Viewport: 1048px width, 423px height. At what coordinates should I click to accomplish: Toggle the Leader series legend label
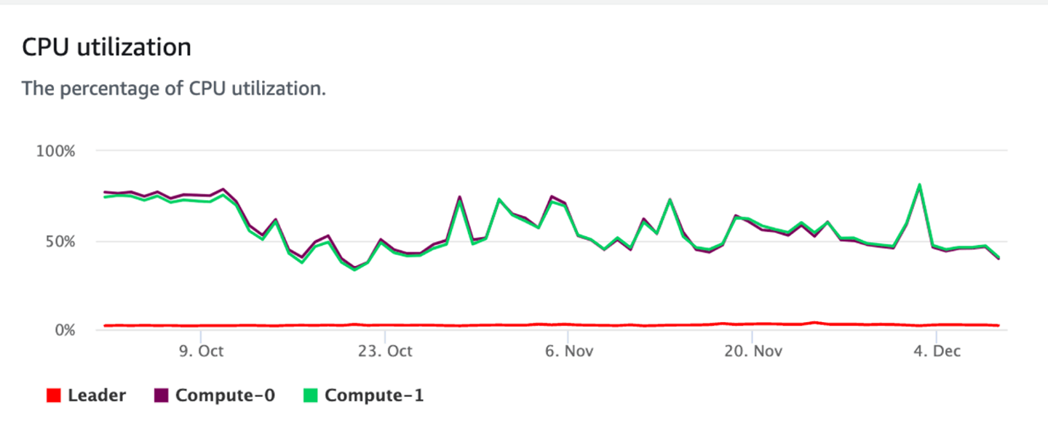(97, 396)
